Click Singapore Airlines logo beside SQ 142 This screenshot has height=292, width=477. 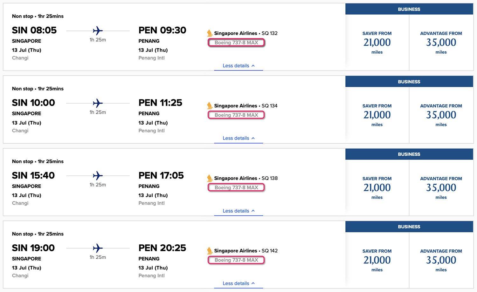pyautogui.click(x=210, y=251)
